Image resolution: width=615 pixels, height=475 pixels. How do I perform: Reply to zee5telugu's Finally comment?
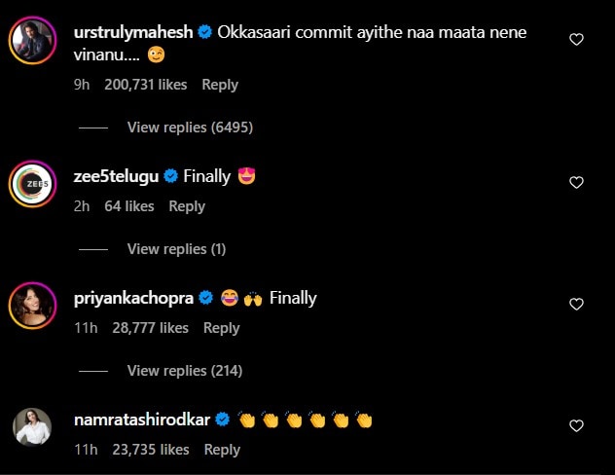point(187,206)
